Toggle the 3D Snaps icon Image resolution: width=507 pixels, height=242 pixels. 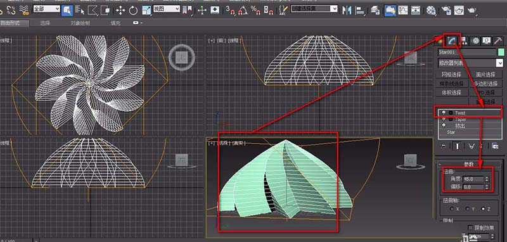tap(230, 10)
